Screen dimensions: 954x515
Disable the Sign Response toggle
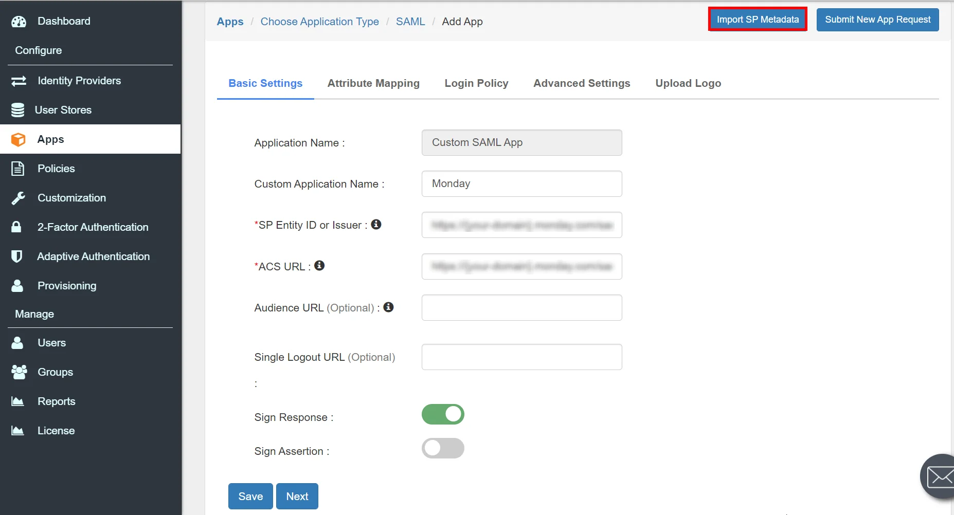(x=443, y=414)
